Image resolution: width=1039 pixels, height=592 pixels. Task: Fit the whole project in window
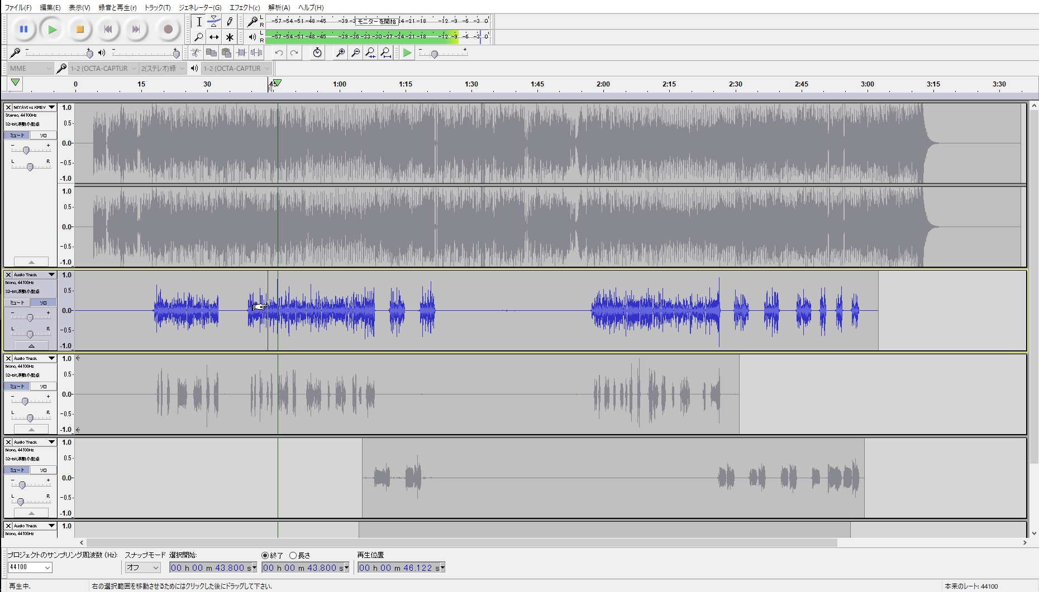pos(385,52)
